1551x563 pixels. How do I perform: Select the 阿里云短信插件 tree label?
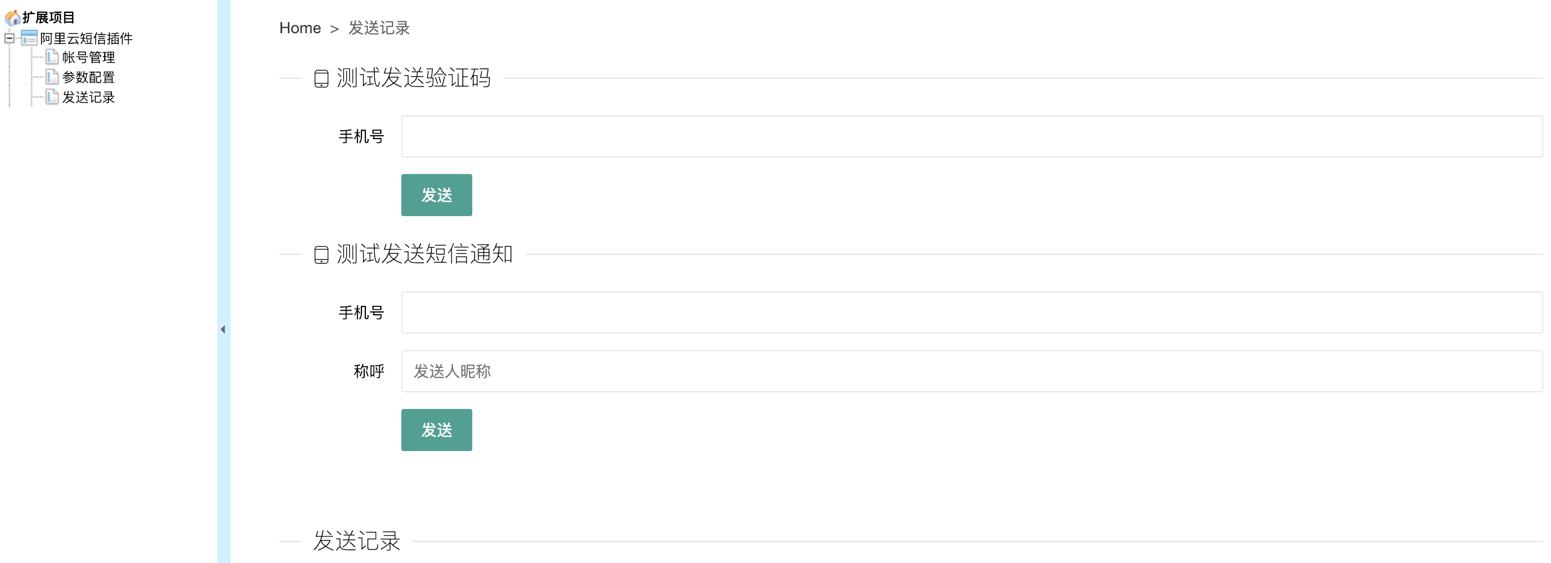[86, 38]
